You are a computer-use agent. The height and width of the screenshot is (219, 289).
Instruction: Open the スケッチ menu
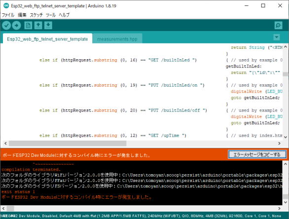coord(36,15)
